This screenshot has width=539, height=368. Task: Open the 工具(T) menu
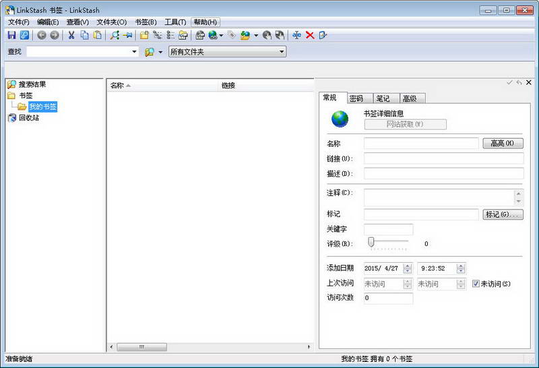click(175, 22)
